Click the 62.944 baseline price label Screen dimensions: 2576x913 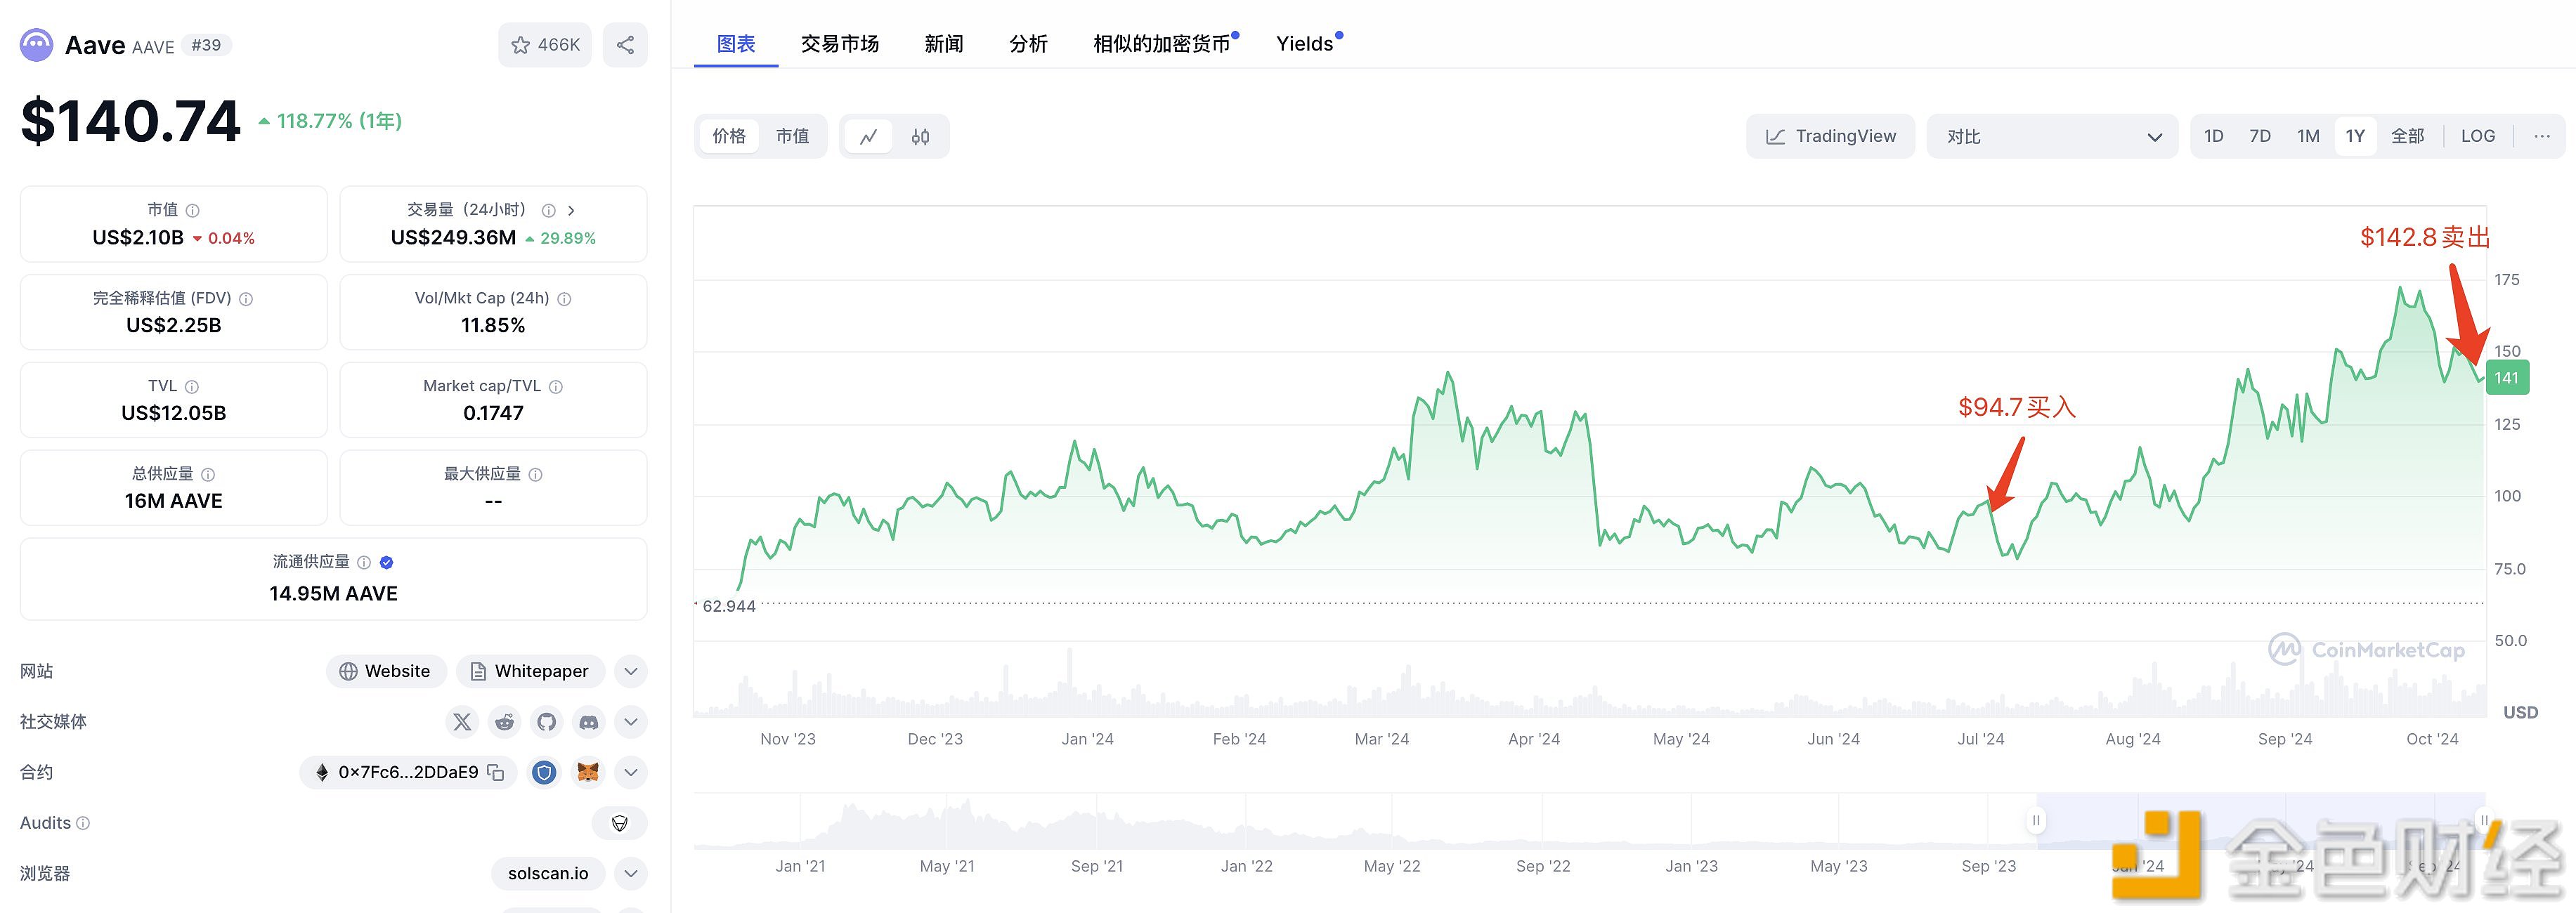(729, 607)
